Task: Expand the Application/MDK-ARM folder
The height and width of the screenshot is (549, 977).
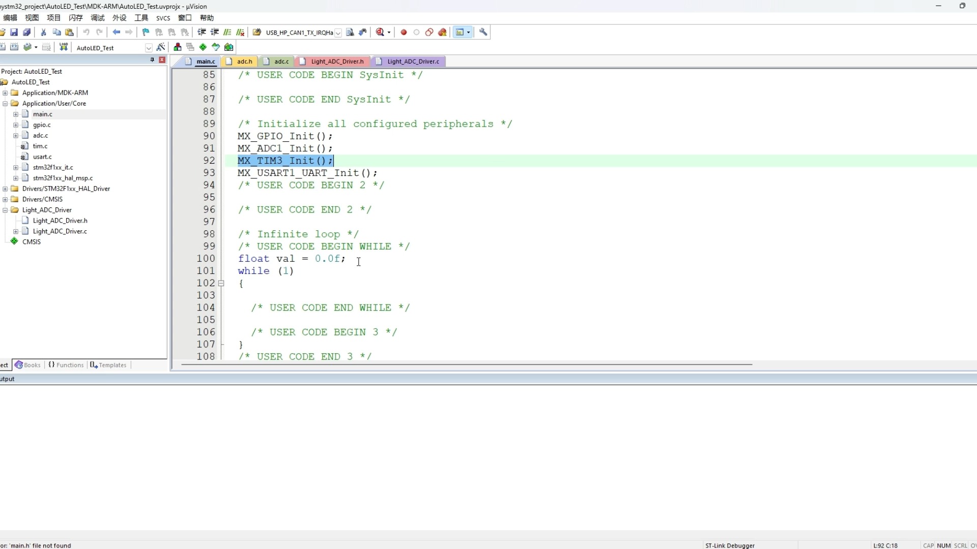Action: [5, 93]
